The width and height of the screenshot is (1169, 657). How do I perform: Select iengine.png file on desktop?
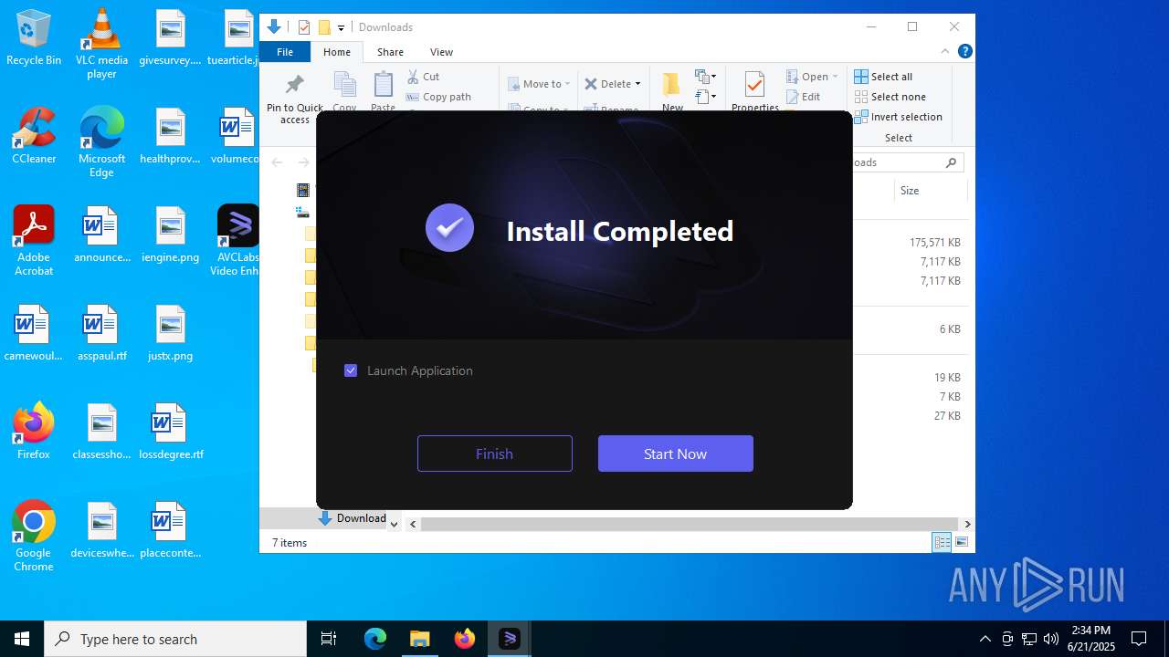(170, 235)
